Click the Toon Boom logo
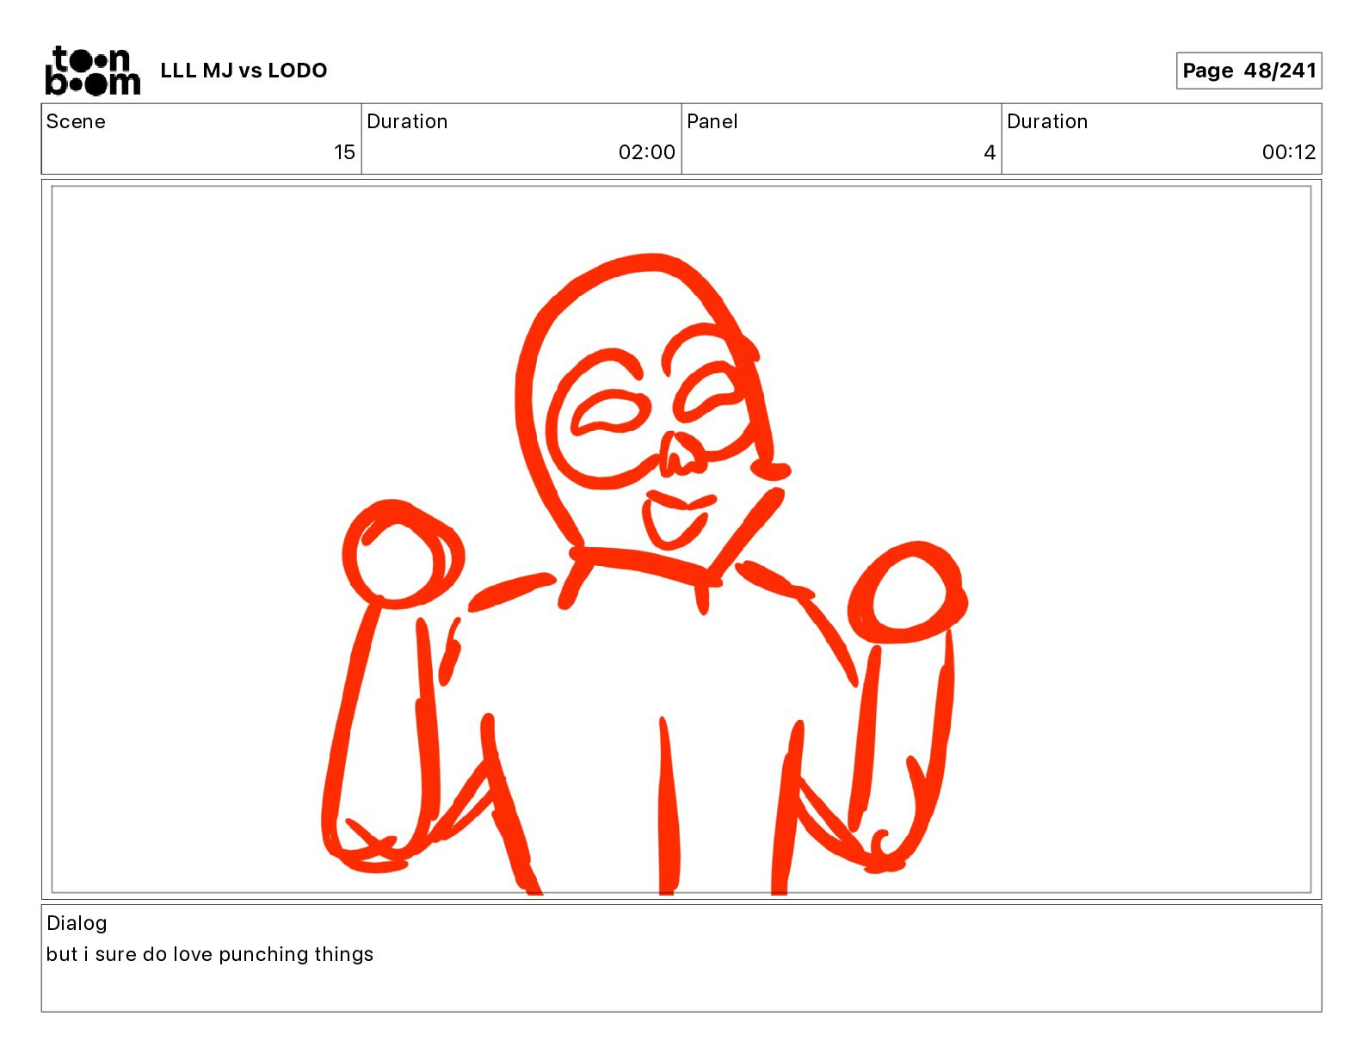The image size is (1363, 1053). [x=92, y=71]
